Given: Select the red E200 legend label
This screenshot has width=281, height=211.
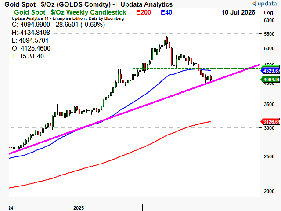Looking at the screenshot, I should (144, 12).
